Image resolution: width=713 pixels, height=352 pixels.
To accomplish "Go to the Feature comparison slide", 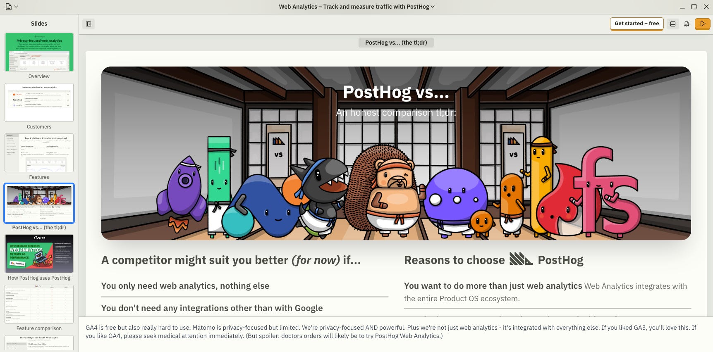I will click(x=39, y=304).
